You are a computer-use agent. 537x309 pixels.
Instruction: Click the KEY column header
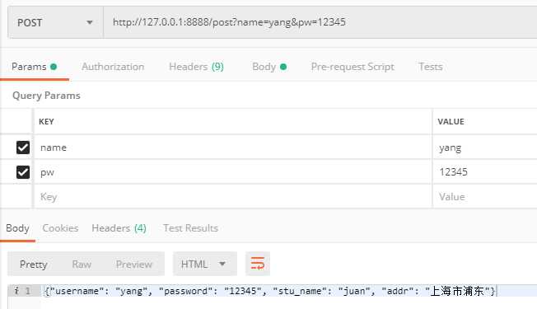(46, 122)
